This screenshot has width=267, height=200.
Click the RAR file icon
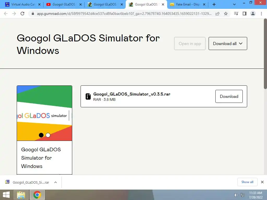click(x=88, y=96)
